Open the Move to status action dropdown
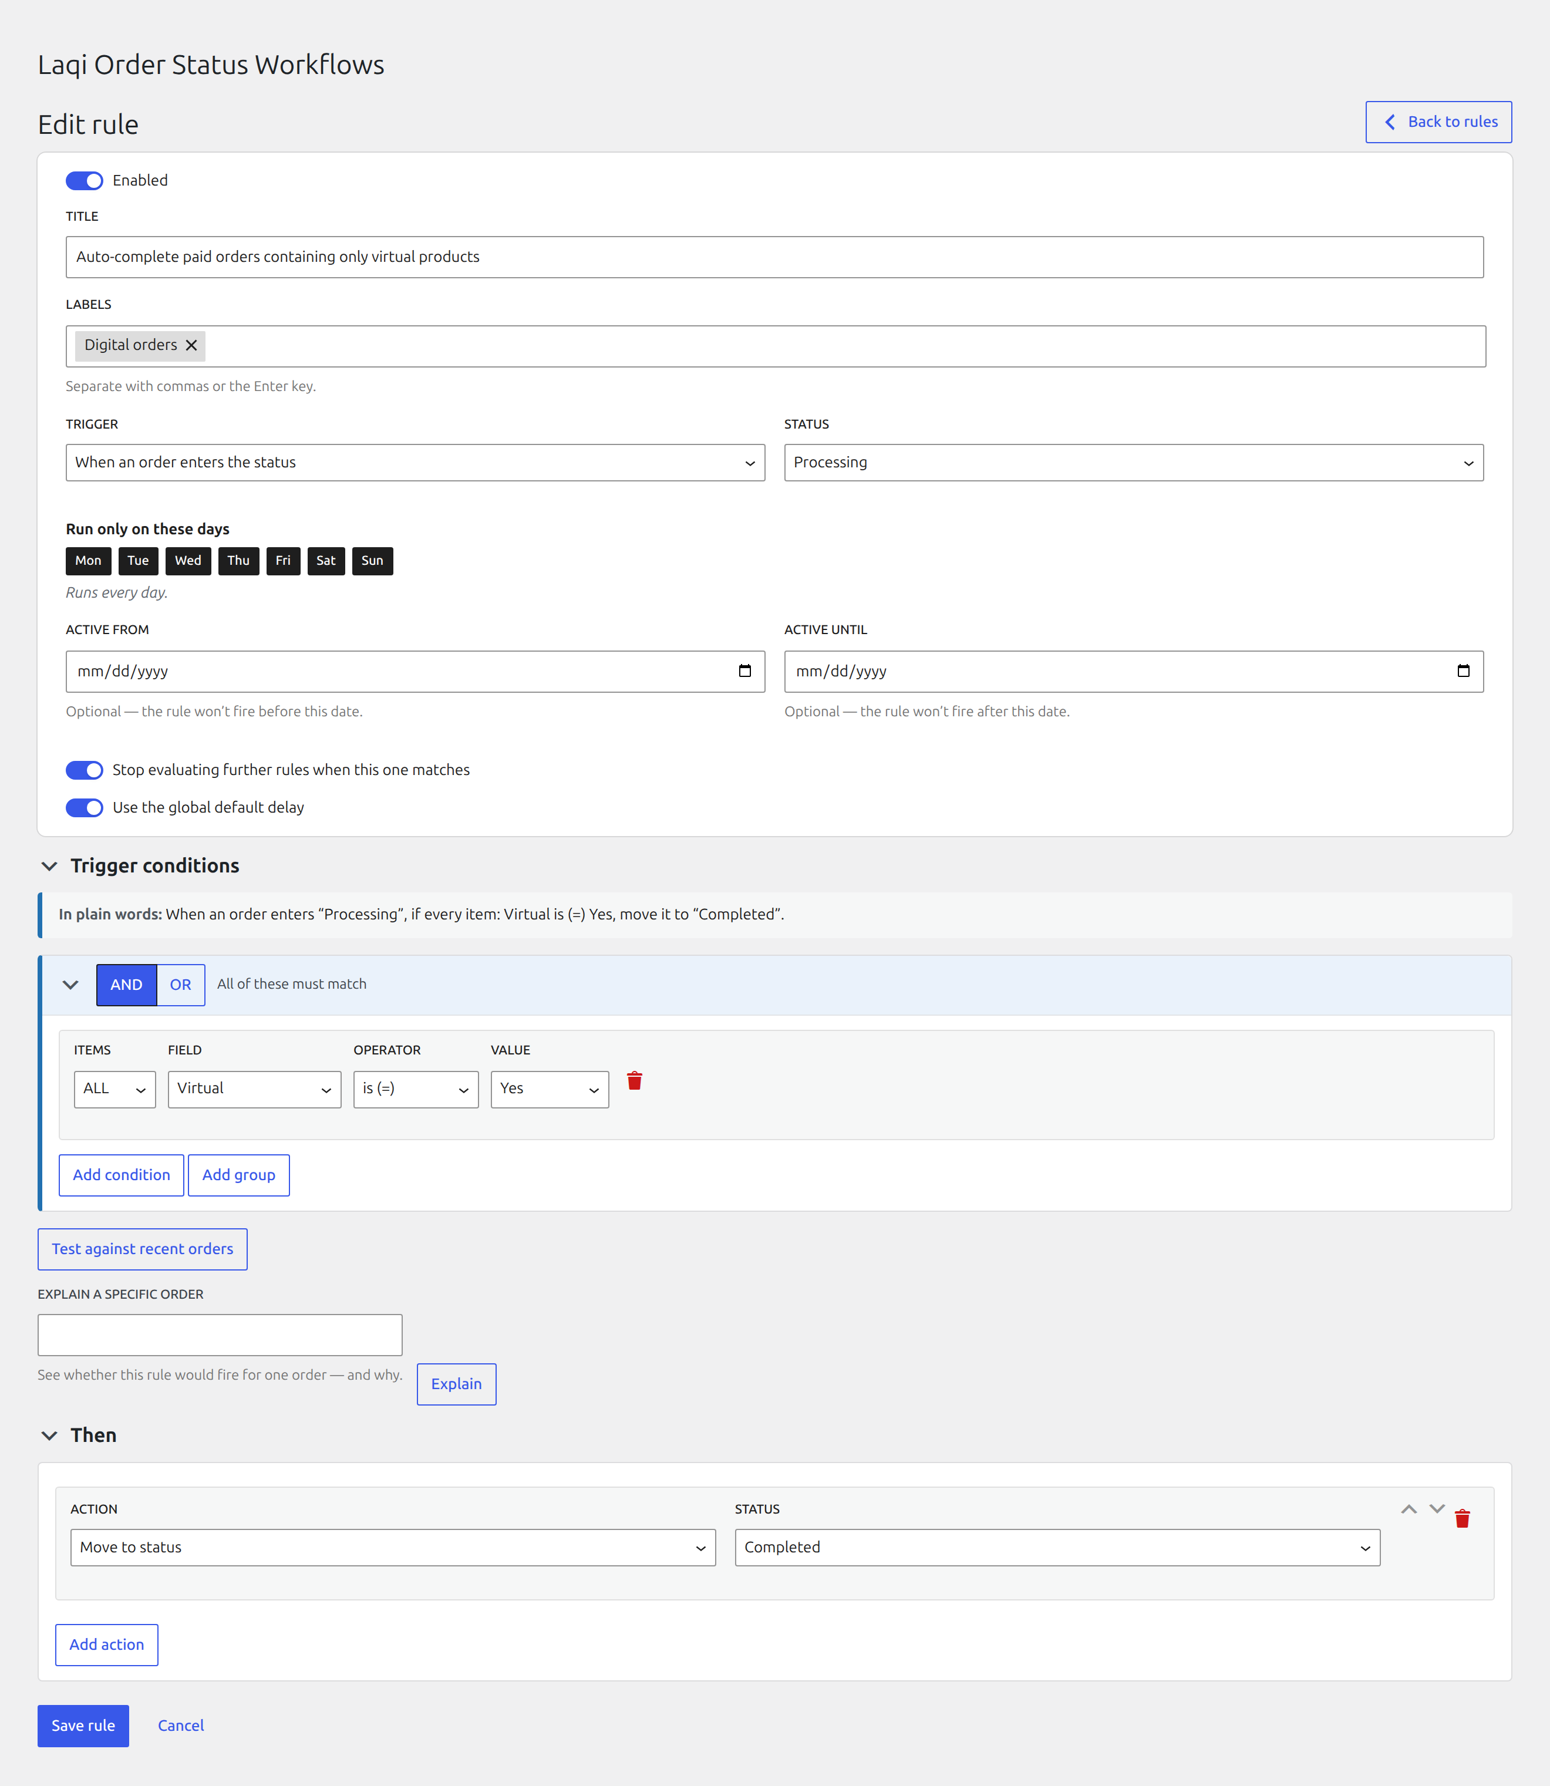 [393, 1548]
